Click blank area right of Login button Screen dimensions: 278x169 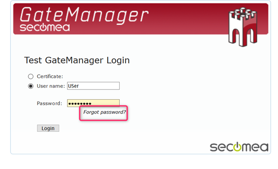click(x=124, y=128)
